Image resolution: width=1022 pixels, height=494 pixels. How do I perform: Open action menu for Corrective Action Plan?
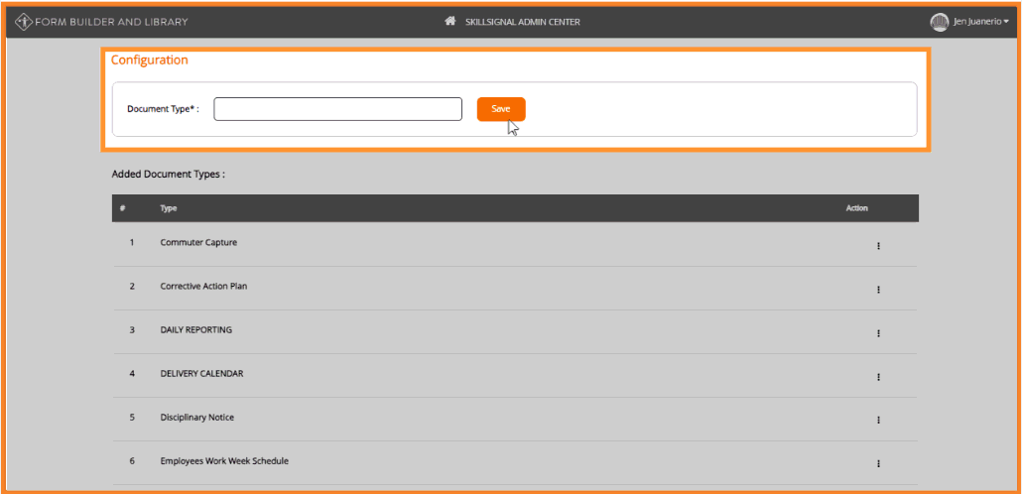[878, 290]
